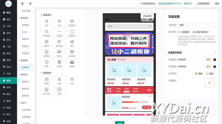Screen dimensions: 222x124
Task: Select the 新版"首页DIY" radio option
Action: click(194, 32)
